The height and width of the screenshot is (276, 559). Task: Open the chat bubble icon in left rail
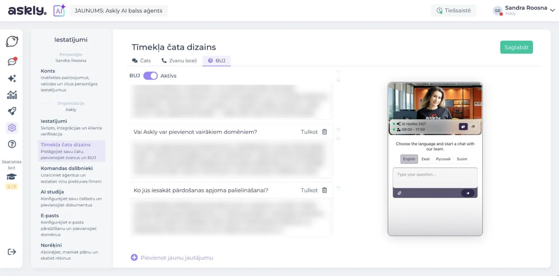tap(12, 41)
